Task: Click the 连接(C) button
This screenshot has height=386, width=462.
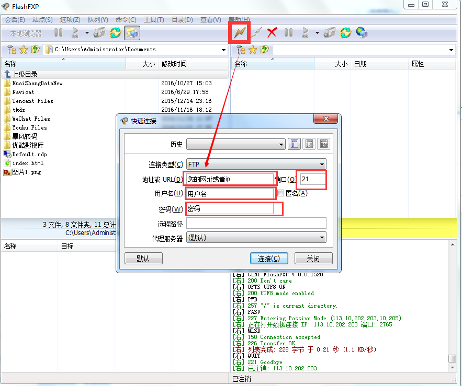Action: [x=269, y=259]
